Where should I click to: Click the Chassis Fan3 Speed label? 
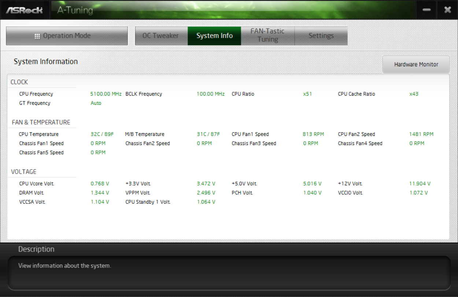[x=254, y=143]
